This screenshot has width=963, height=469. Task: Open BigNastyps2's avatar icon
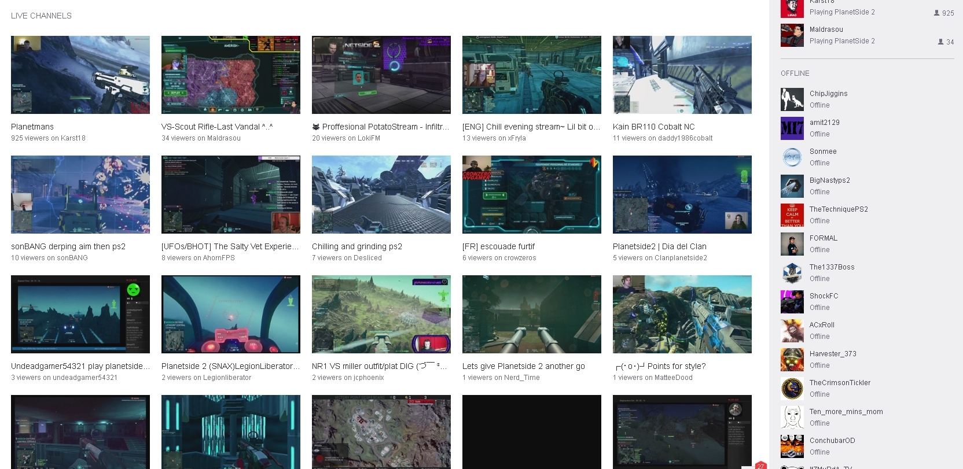point(792,186)
